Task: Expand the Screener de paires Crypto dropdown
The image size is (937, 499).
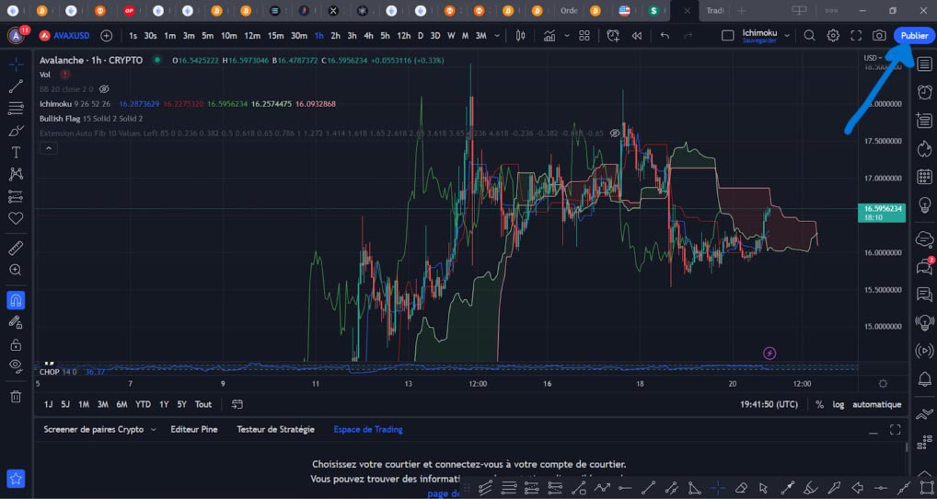Action: (154, 430)
